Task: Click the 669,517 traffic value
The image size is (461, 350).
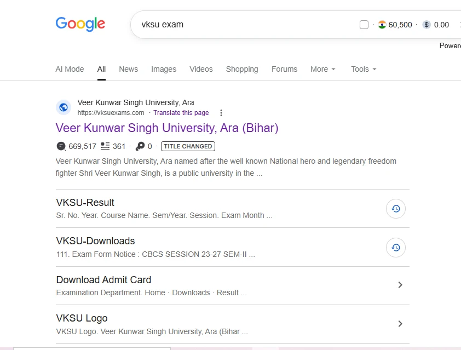Action: (x=82, y=146)
